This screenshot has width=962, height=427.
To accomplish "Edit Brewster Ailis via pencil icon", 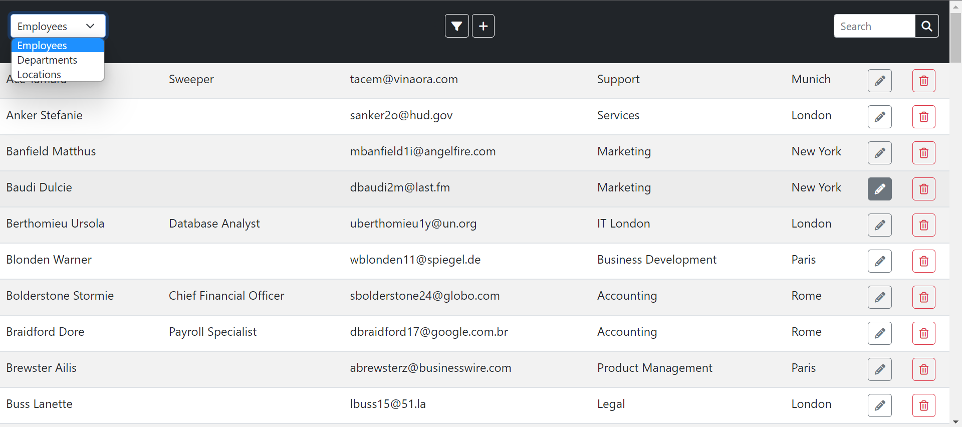I will click(x=879, y=369).
